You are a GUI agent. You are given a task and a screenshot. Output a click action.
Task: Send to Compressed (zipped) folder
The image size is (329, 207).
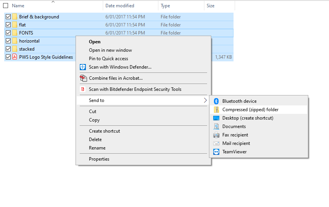coord(258,110)
